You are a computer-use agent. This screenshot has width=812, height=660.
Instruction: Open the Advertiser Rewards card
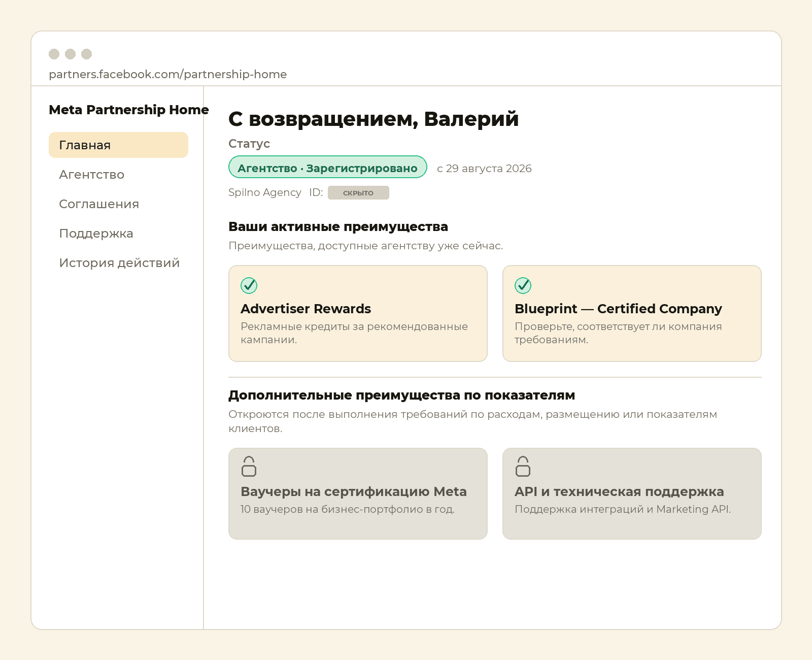coord(358,313)
